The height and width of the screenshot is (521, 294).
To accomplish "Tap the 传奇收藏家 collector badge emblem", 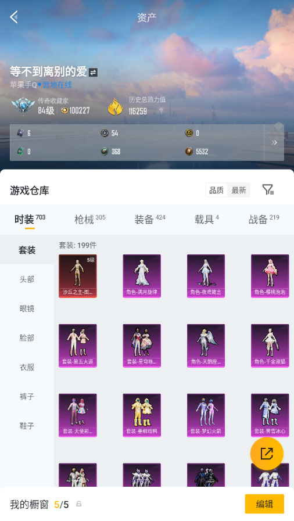I will pyautogui.click(x=23, y=106).
